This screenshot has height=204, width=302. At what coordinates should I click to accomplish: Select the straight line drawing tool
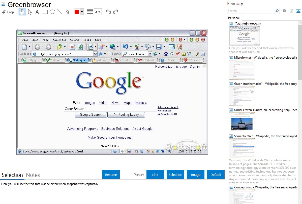click(60, 12)
